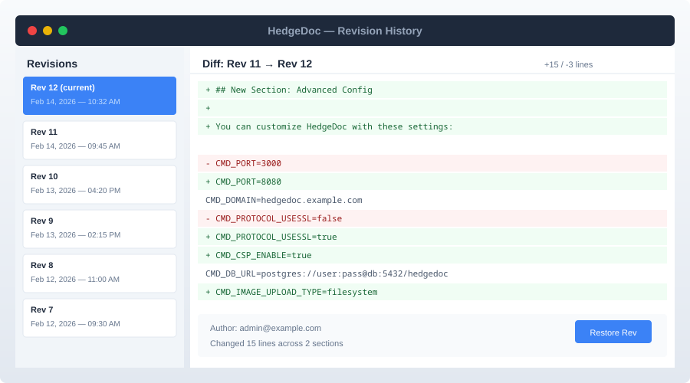
Task: Click added line CMD_PORT=8080
Action: click(x=432, y=182)
